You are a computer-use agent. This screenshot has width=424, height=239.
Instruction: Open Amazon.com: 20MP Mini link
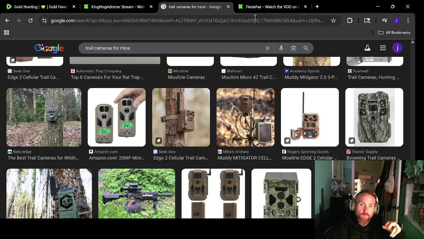click(117, 158)
